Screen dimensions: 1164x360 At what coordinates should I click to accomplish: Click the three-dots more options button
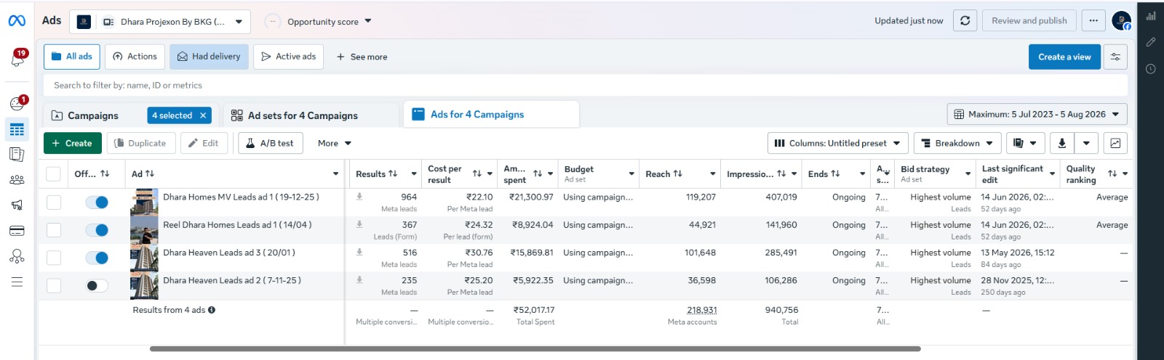[1093, 21]
